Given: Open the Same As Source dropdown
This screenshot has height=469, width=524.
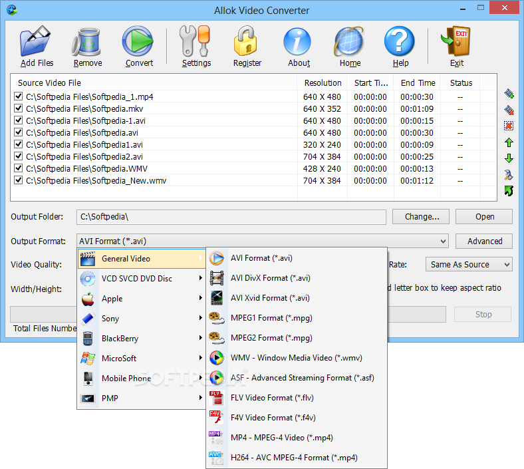Looking at the screenshot, I should point(469,264).
